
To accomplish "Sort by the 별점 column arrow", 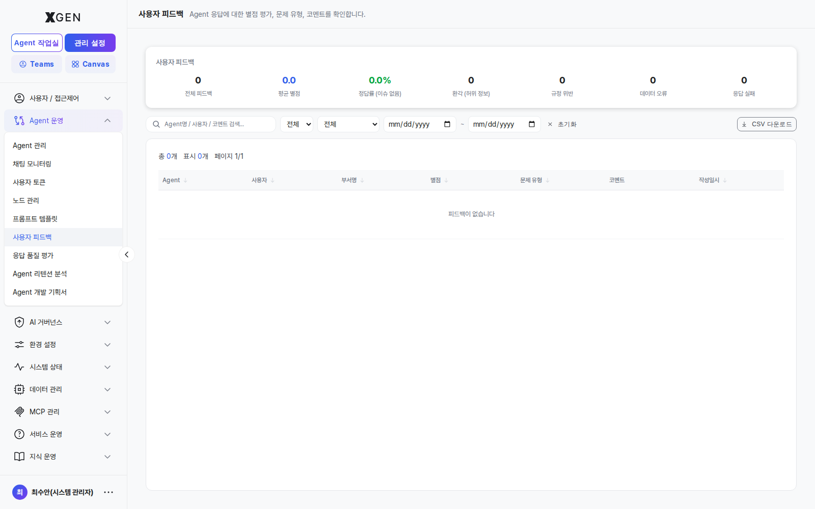I will click(446, 180).
